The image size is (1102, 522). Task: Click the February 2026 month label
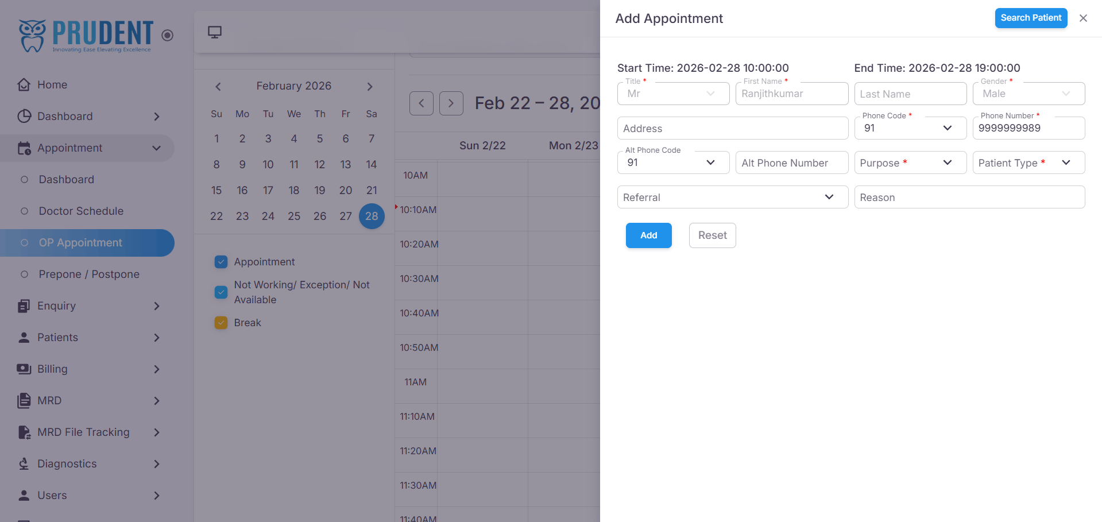coord(294,86)
